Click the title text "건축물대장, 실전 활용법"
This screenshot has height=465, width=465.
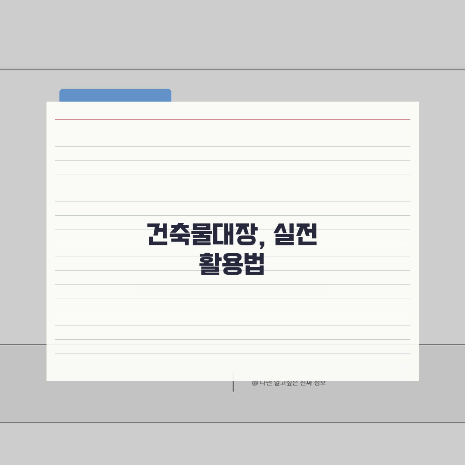click(232, 249)
